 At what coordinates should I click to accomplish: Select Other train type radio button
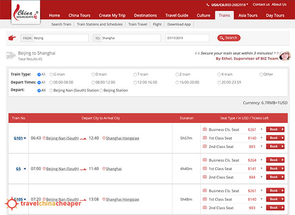click(x=261, y=75)
